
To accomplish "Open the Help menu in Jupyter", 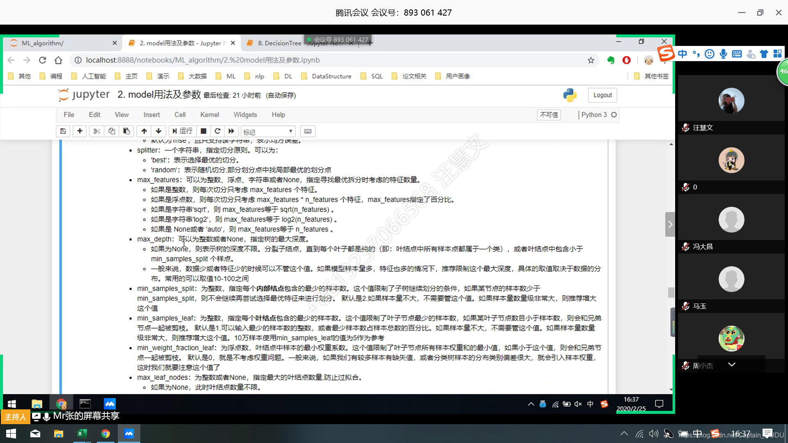I will point(278,115).
